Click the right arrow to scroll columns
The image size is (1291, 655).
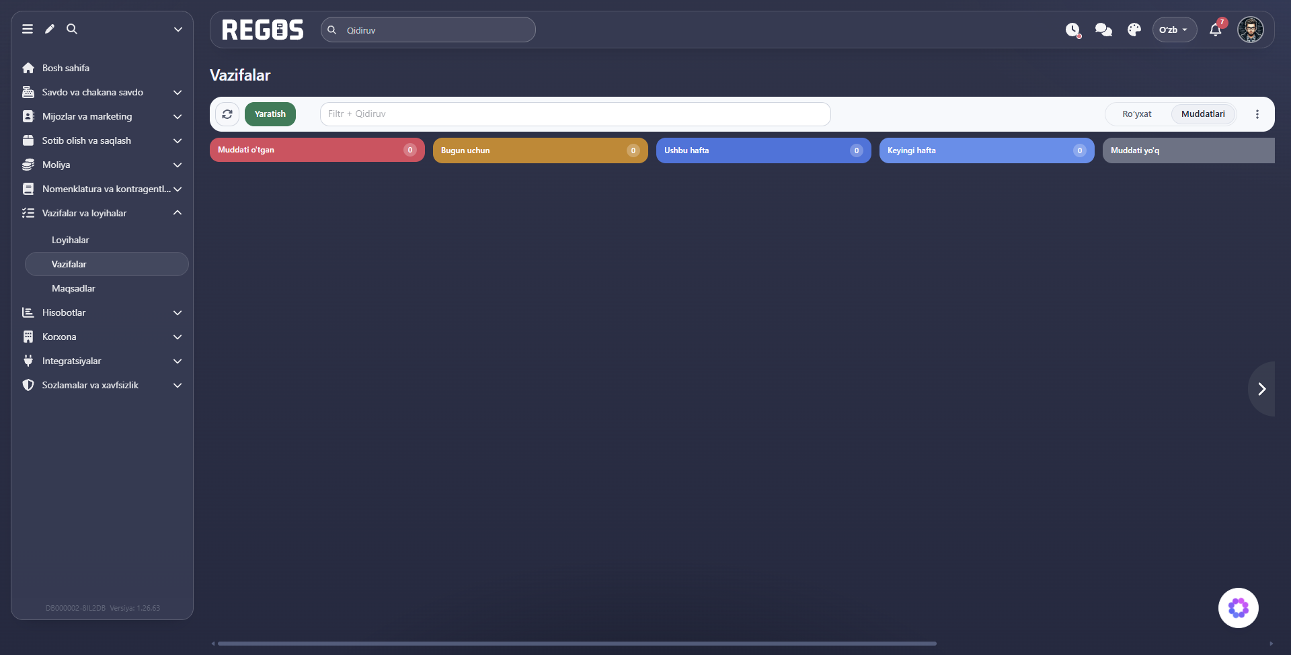click(x=1262, y=389)
